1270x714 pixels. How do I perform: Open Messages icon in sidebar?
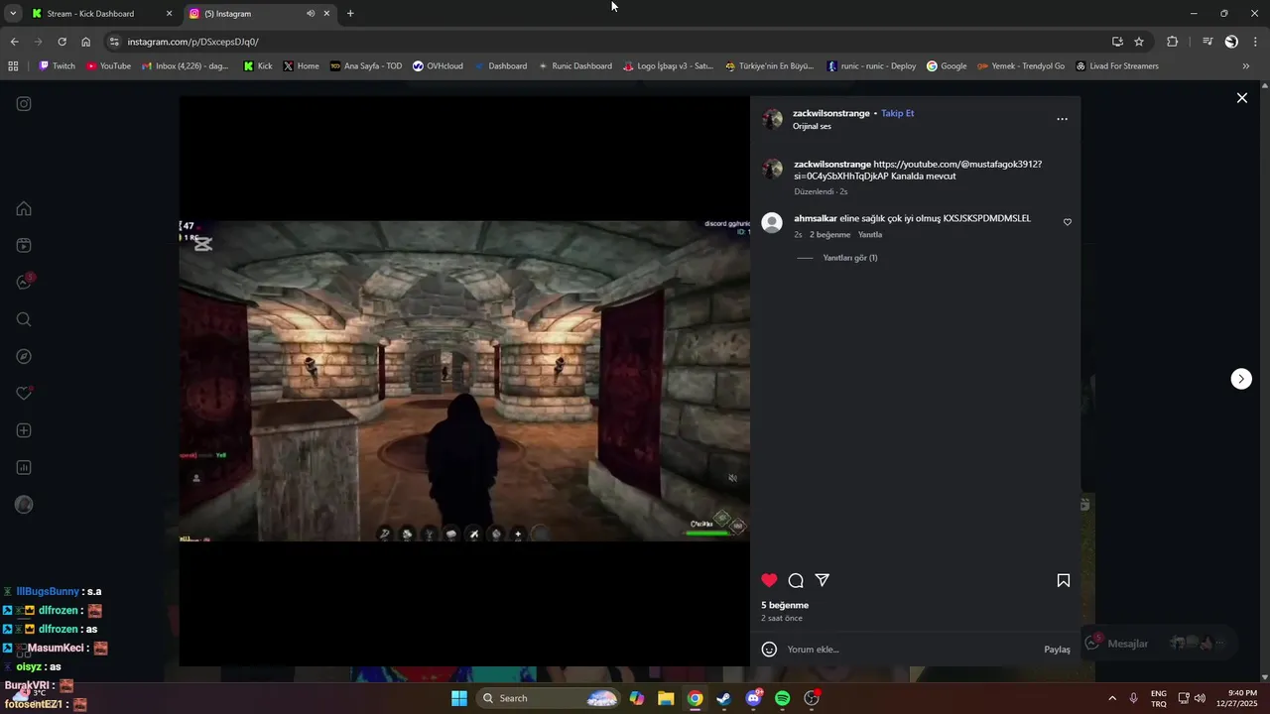(x=24, y=283)
